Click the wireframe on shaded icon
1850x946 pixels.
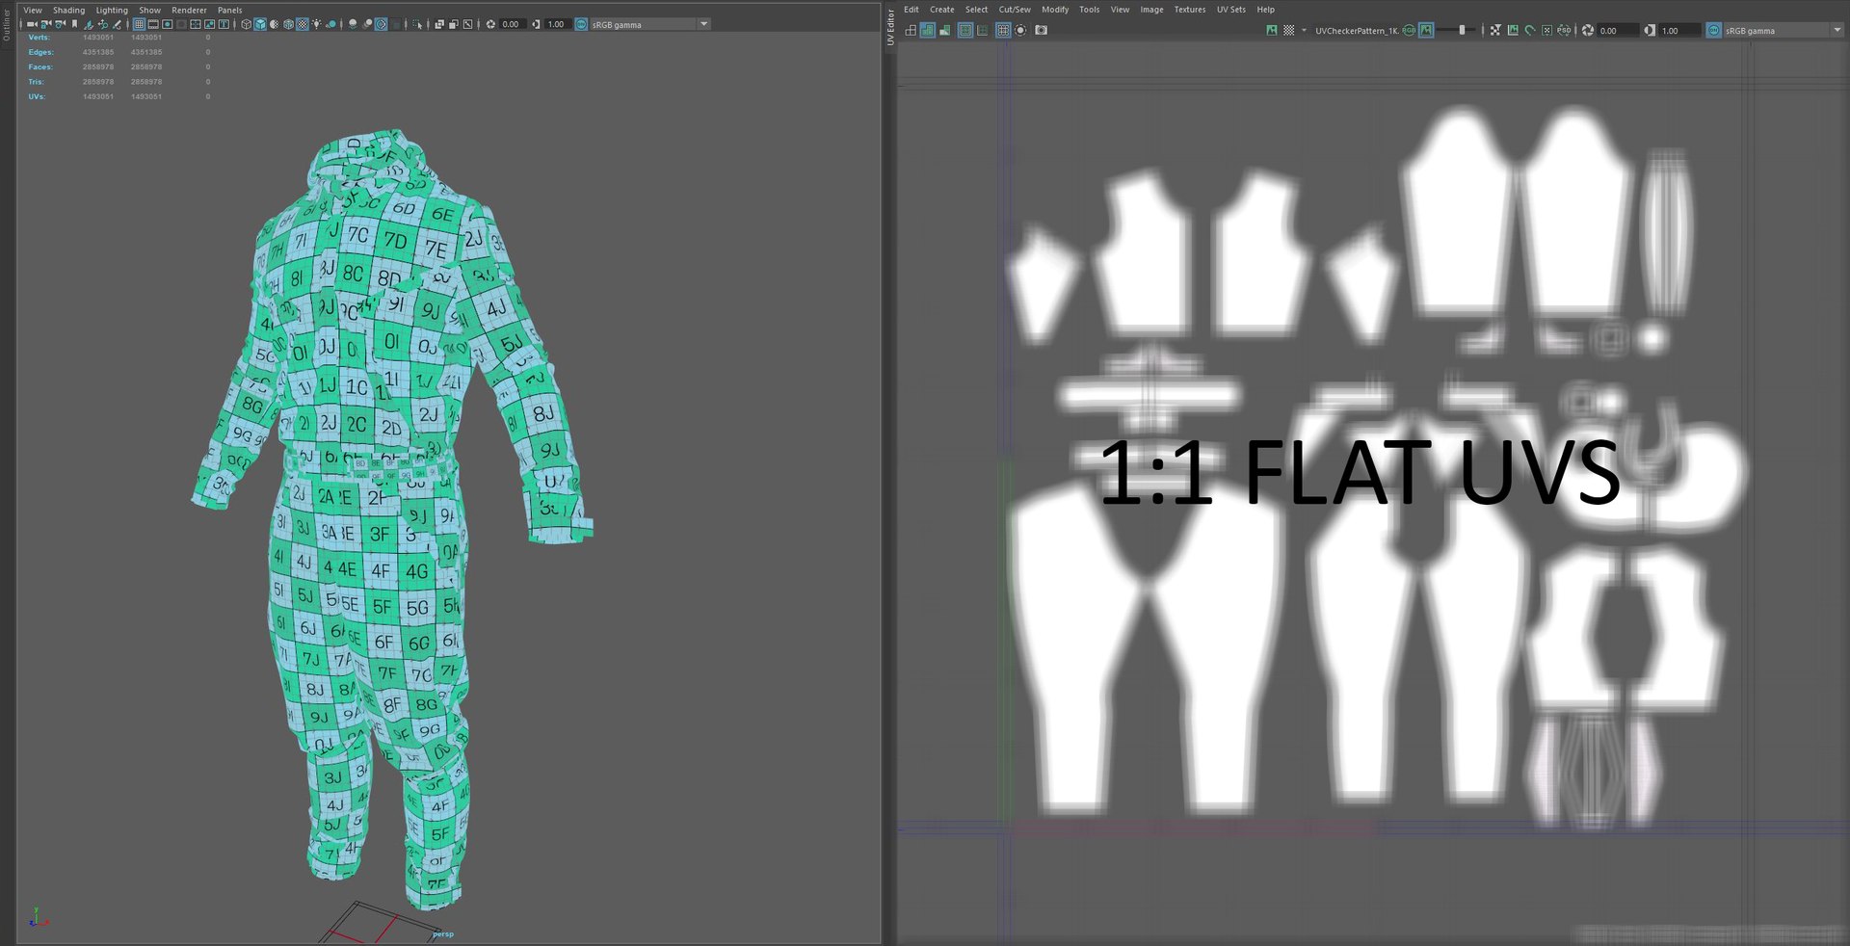point(288,24)
